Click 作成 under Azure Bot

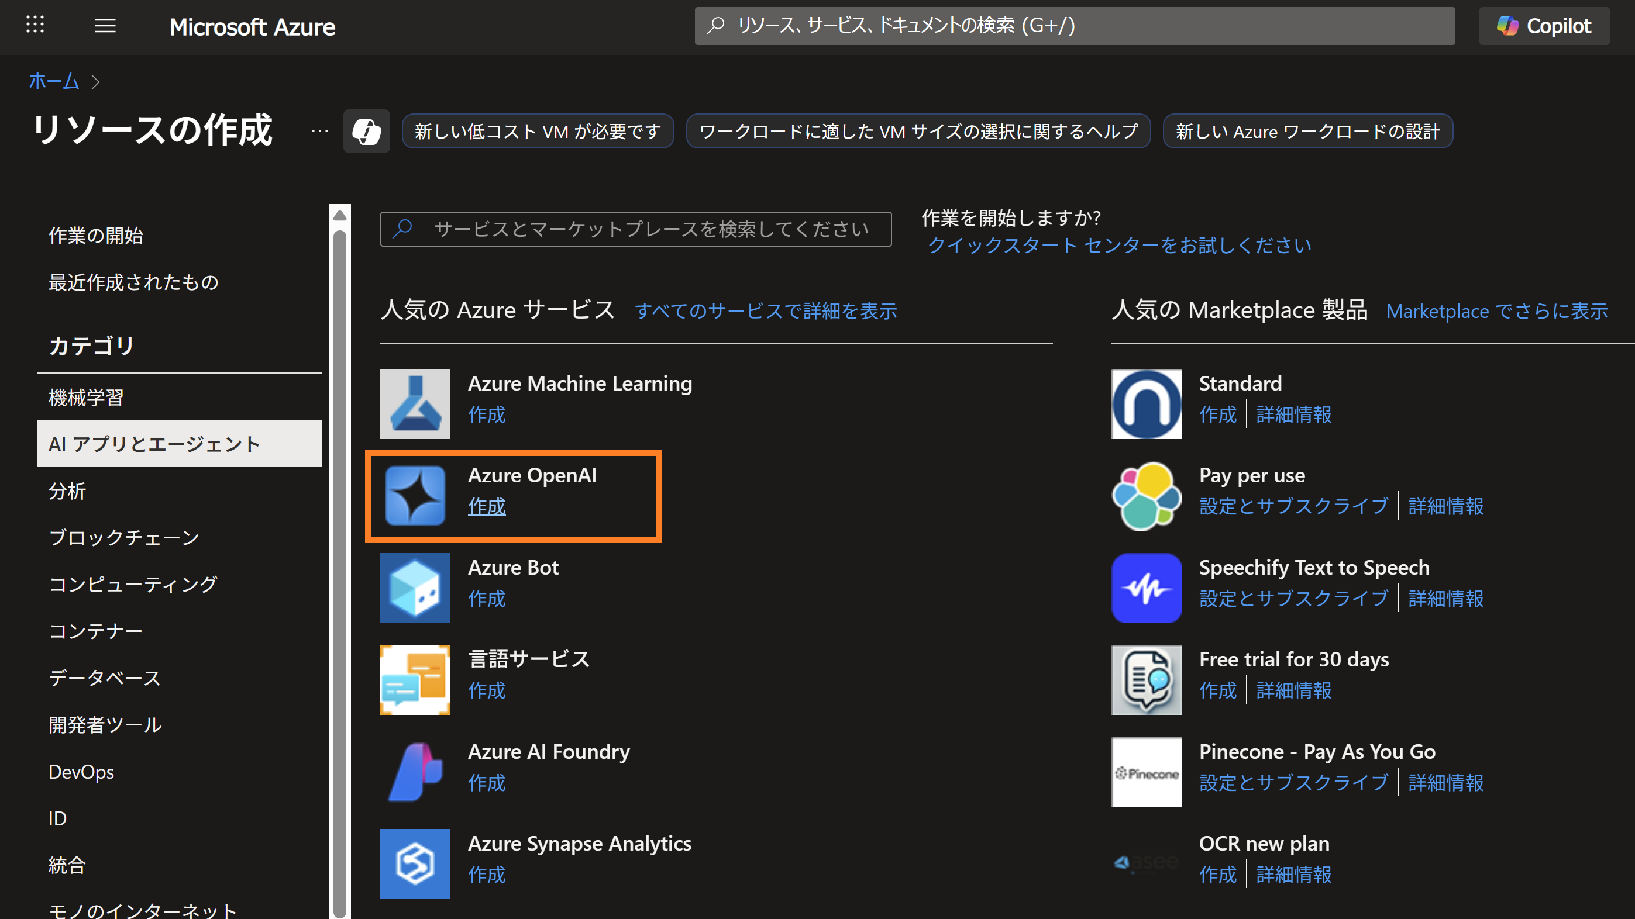point(487,599)
